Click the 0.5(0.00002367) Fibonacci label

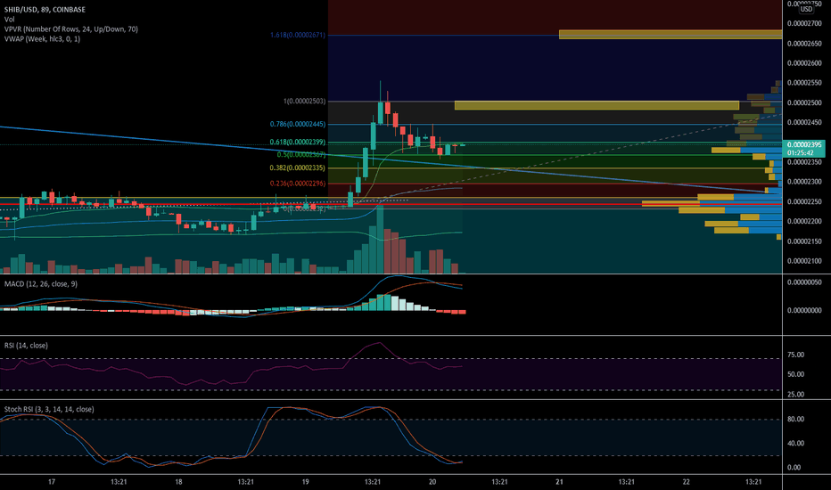tap(301, 155)
